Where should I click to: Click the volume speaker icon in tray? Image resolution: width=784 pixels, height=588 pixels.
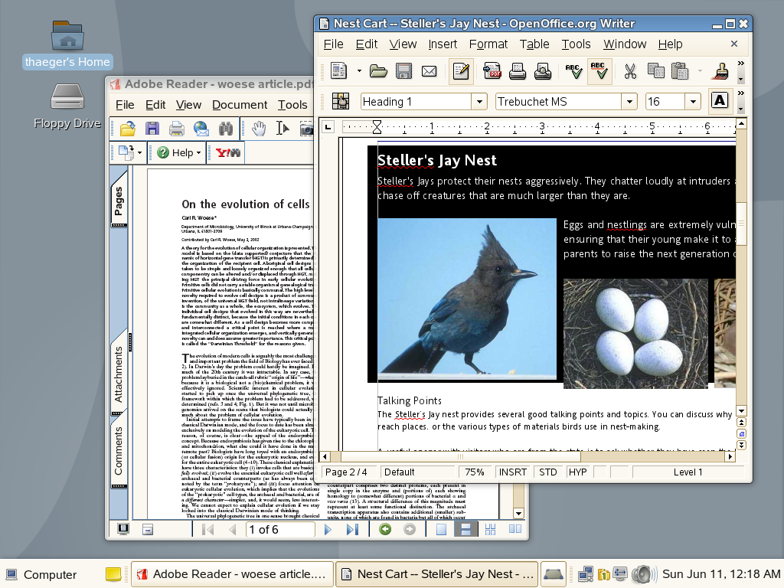pos(643,574)
